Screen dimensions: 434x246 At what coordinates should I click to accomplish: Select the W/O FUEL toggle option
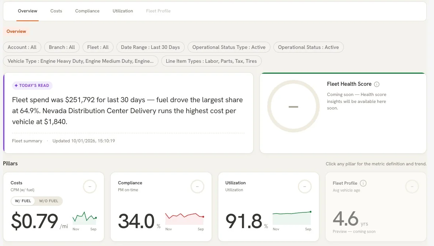tap(49, 201)
